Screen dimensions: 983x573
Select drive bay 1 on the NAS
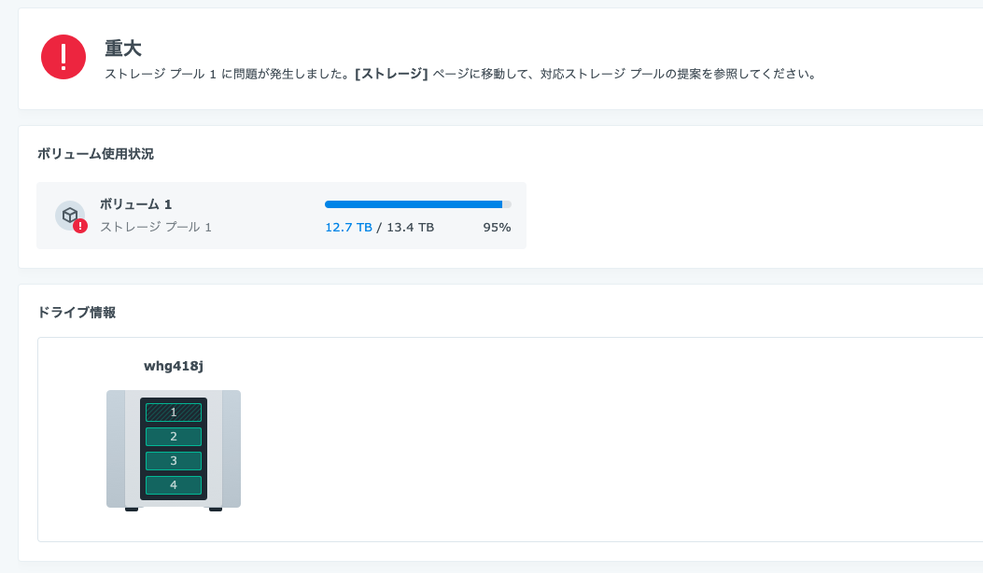click(174, 412)
